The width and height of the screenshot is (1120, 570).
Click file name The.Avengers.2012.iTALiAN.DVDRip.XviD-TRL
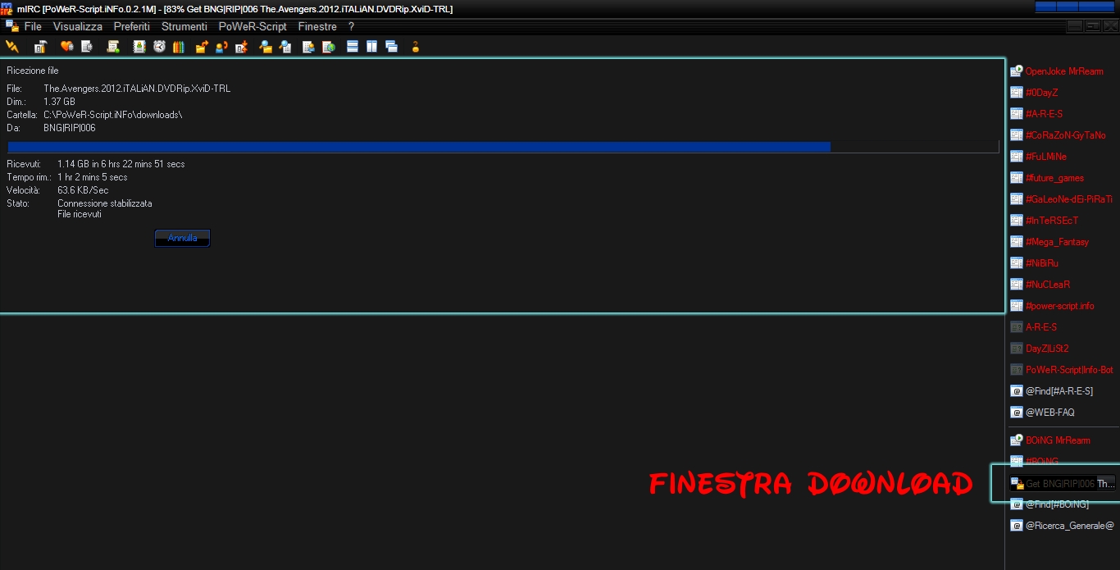137,89
